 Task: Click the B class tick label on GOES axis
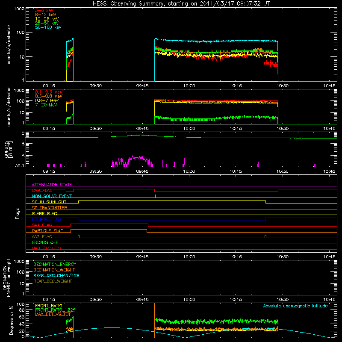(23, 144)
